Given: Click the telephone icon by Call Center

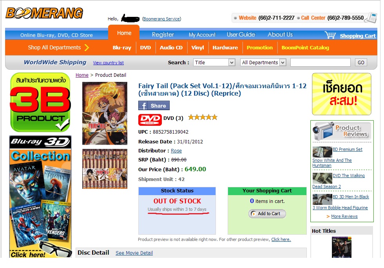Looking at the screenshot, I should 371,18.
